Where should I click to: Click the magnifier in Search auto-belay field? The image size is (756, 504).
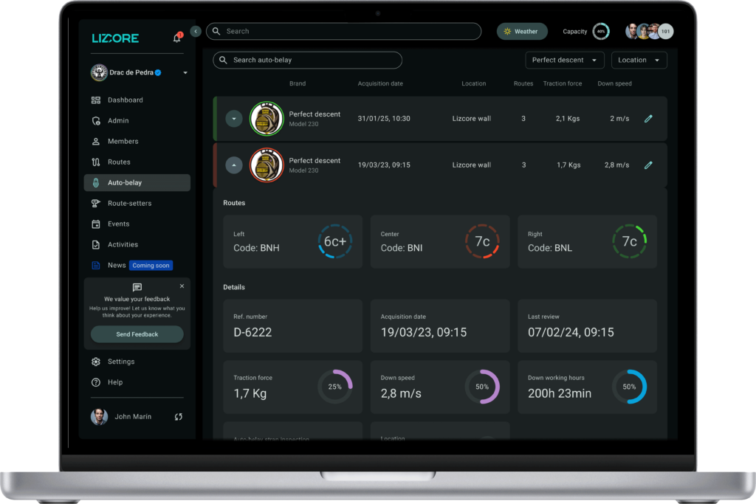point(223,61)
